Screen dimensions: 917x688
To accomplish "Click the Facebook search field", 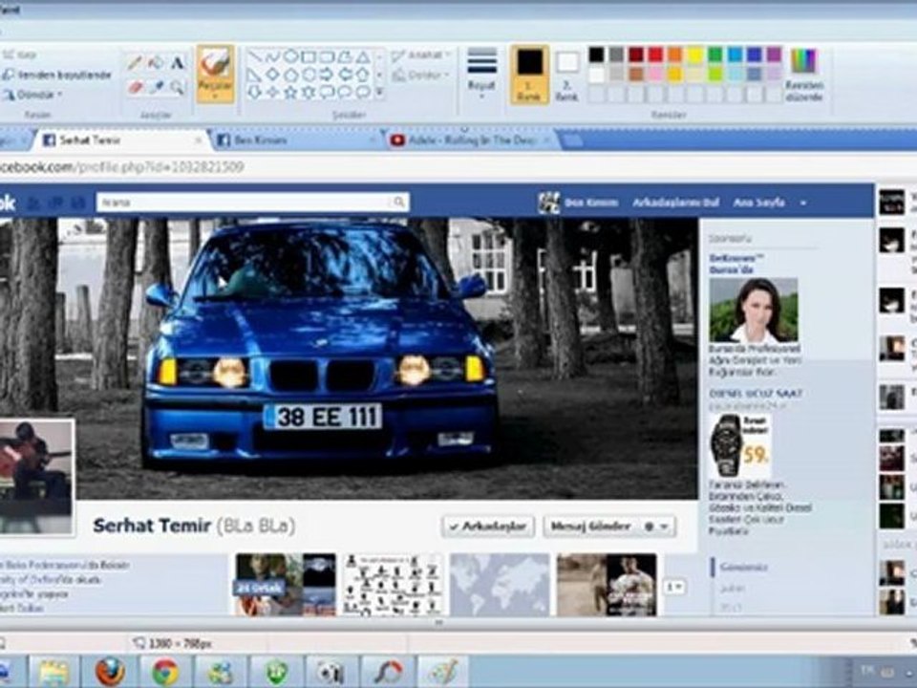I will click(x=252, y=203).
